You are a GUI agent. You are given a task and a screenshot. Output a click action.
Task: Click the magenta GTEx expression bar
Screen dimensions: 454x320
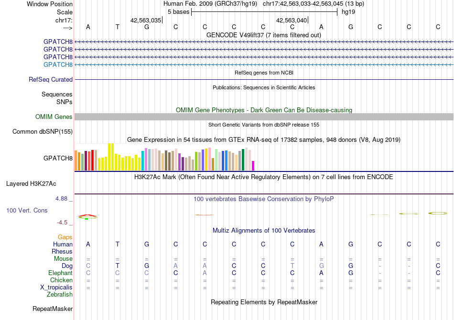(253, 166)
